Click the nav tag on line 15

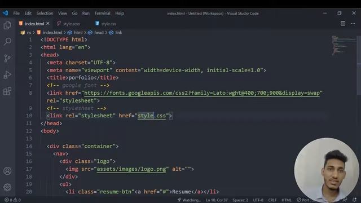(61, 154)
